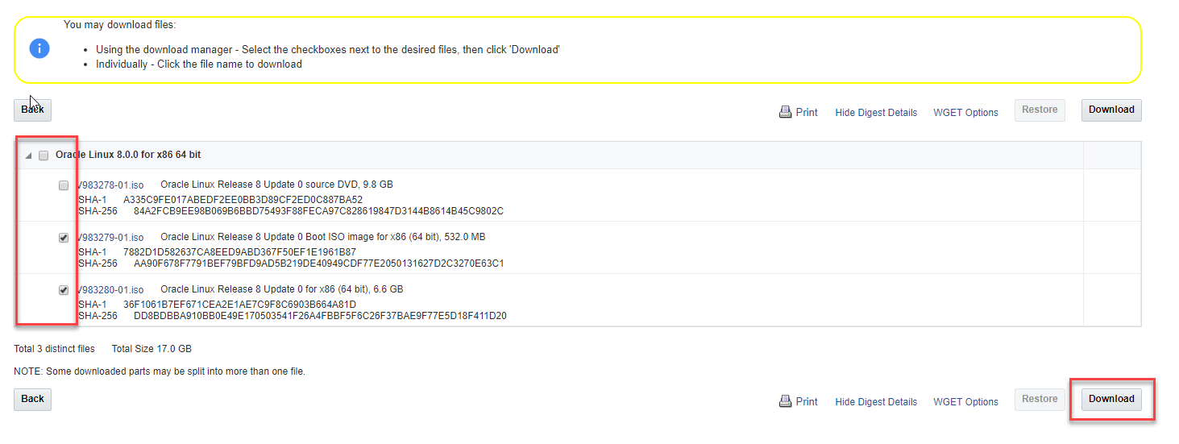
Task: Click the bottom Restore button
Action: pyautogui.click(x=1040, y=399)
